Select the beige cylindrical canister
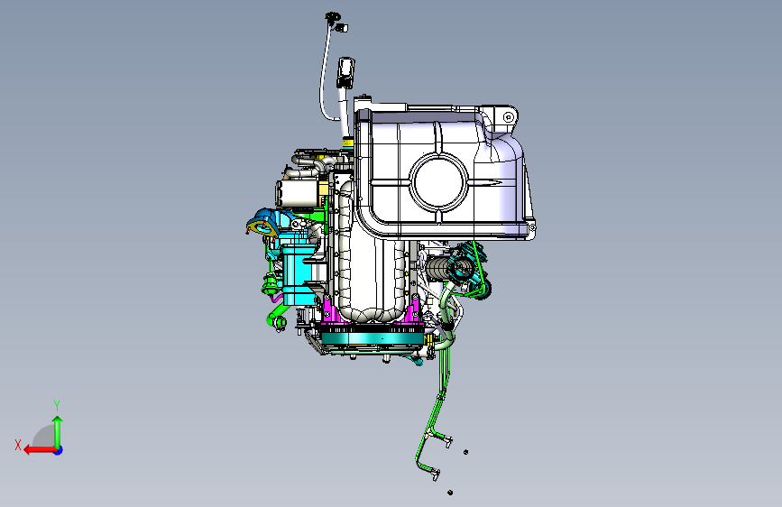The width and height of the screenshot is (782, 507). (297, 194)
